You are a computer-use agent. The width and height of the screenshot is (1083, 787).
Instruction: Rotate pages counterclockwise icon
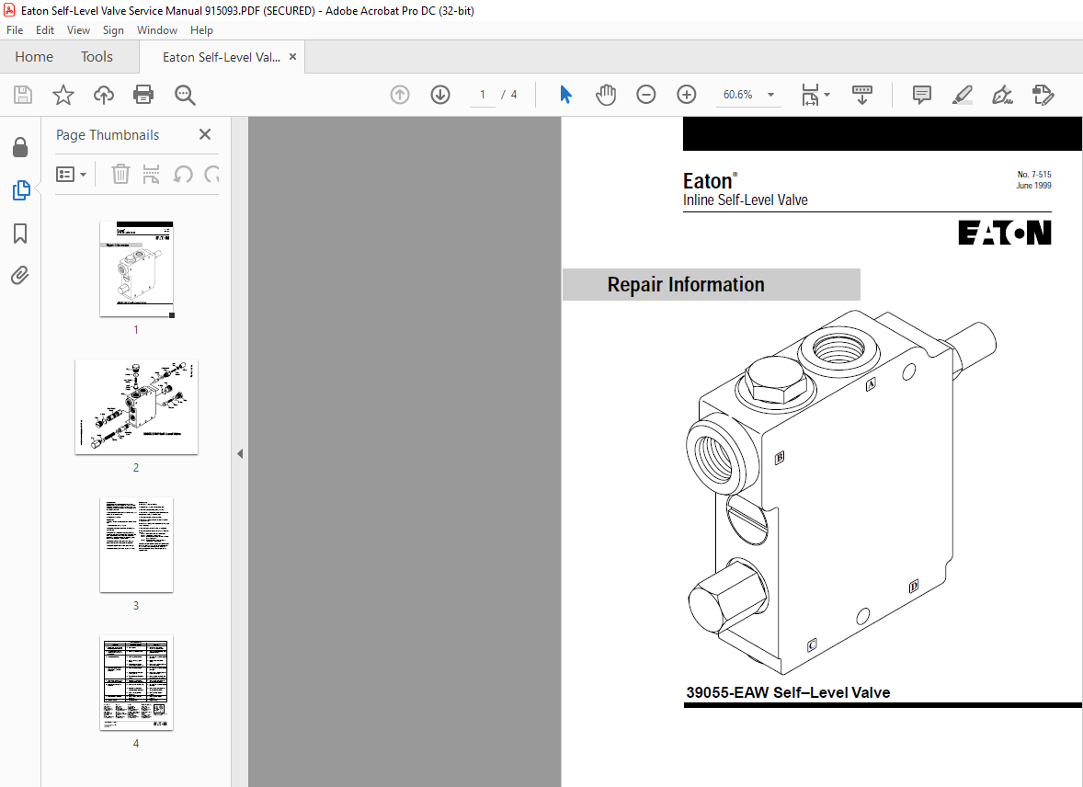click(x=183, y=174)
